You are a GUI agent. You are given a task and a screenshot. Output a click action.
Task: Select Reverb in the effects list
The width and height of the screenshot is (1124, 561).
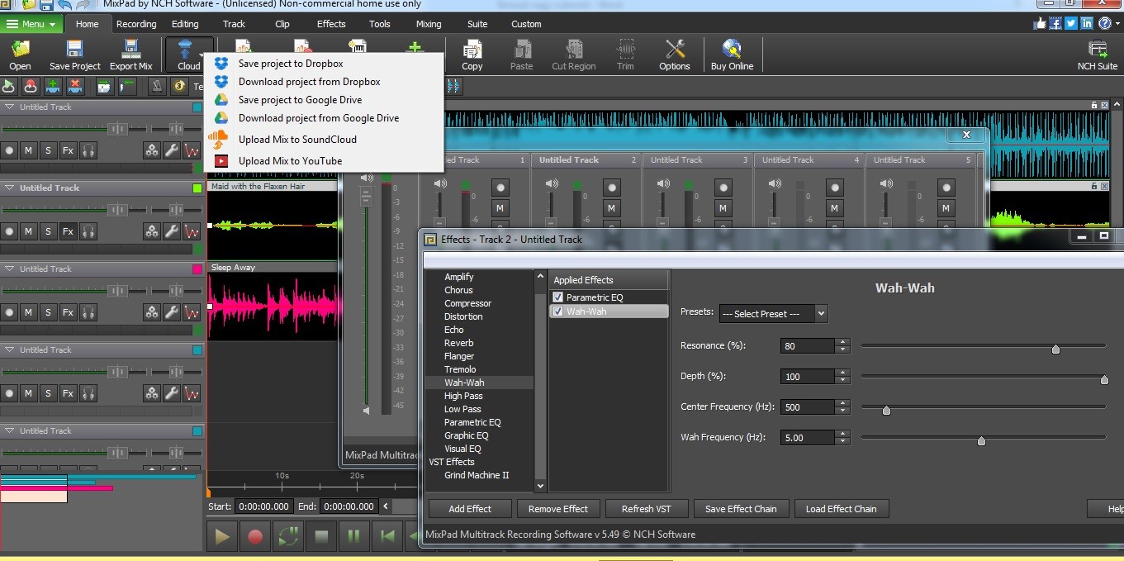tap(458, 343)
